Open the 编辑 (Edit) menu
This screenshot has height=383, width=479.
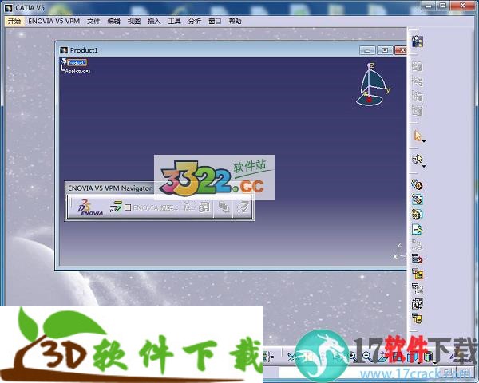113,21
